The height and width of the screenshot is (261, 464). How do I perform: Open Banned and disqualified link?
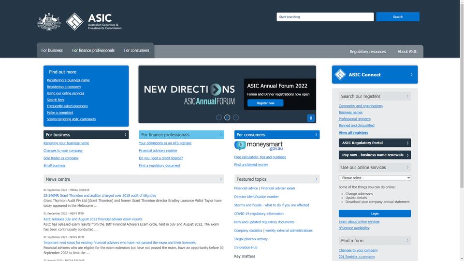356,125
